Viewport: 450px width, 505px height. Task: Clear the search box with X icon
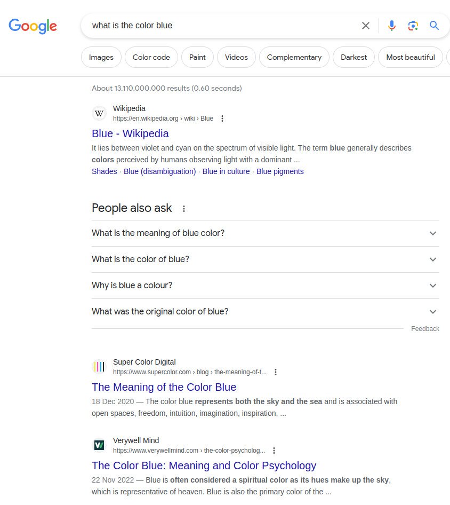tap(365, 26)
